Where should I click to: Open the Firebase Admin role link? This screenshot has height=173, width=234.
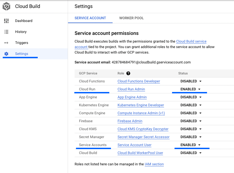(x=130, y=121)
